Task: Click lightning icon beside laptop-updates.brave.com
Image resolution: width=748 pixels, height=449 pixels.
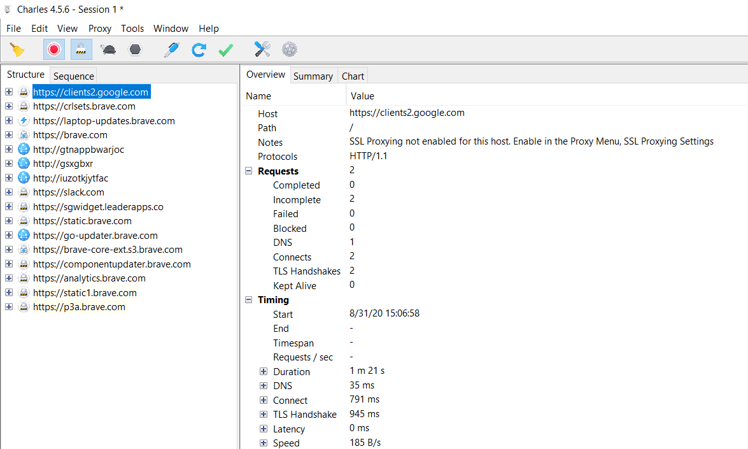Action: [x=24, y=120]
